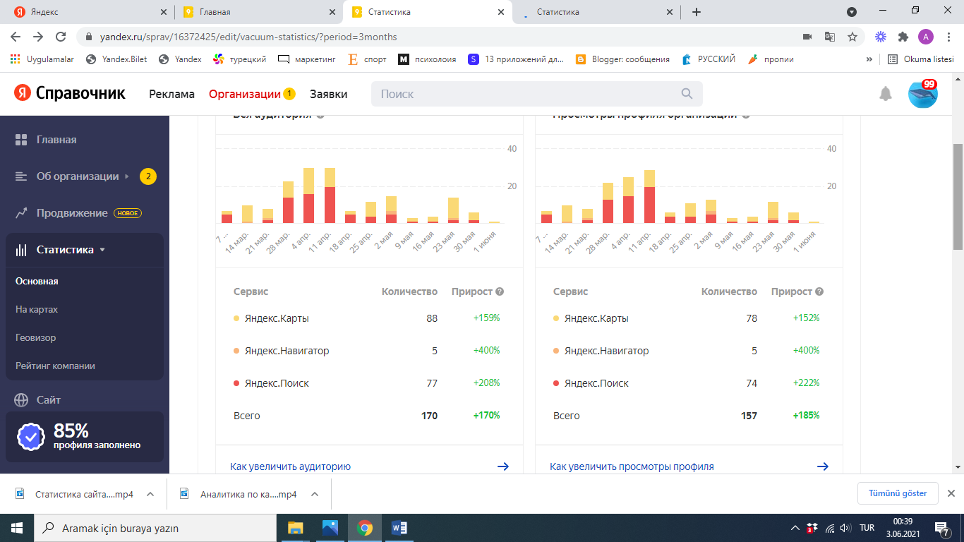964x542 pixels.
Task: Click the Поиск search field
Action: click(x=537, y=94)
